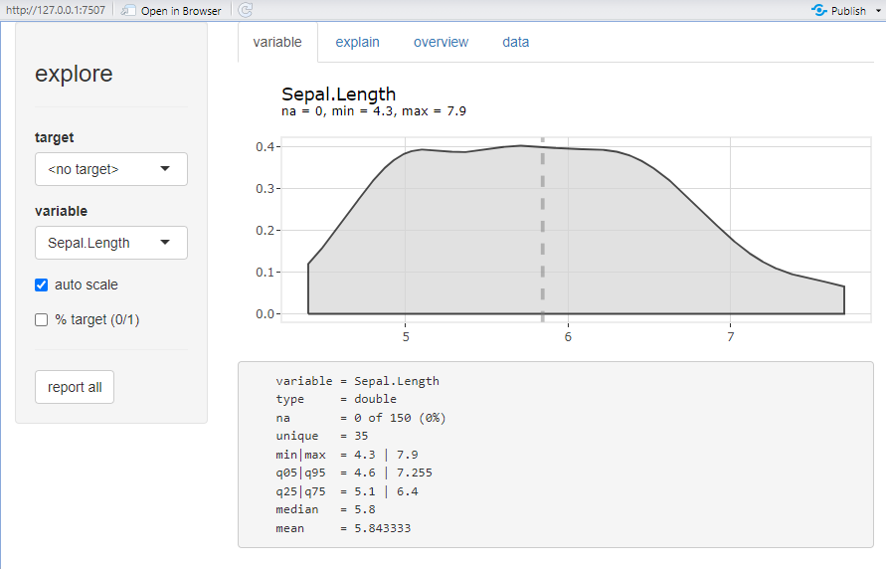Click Open in Browser link

[181, 11]
